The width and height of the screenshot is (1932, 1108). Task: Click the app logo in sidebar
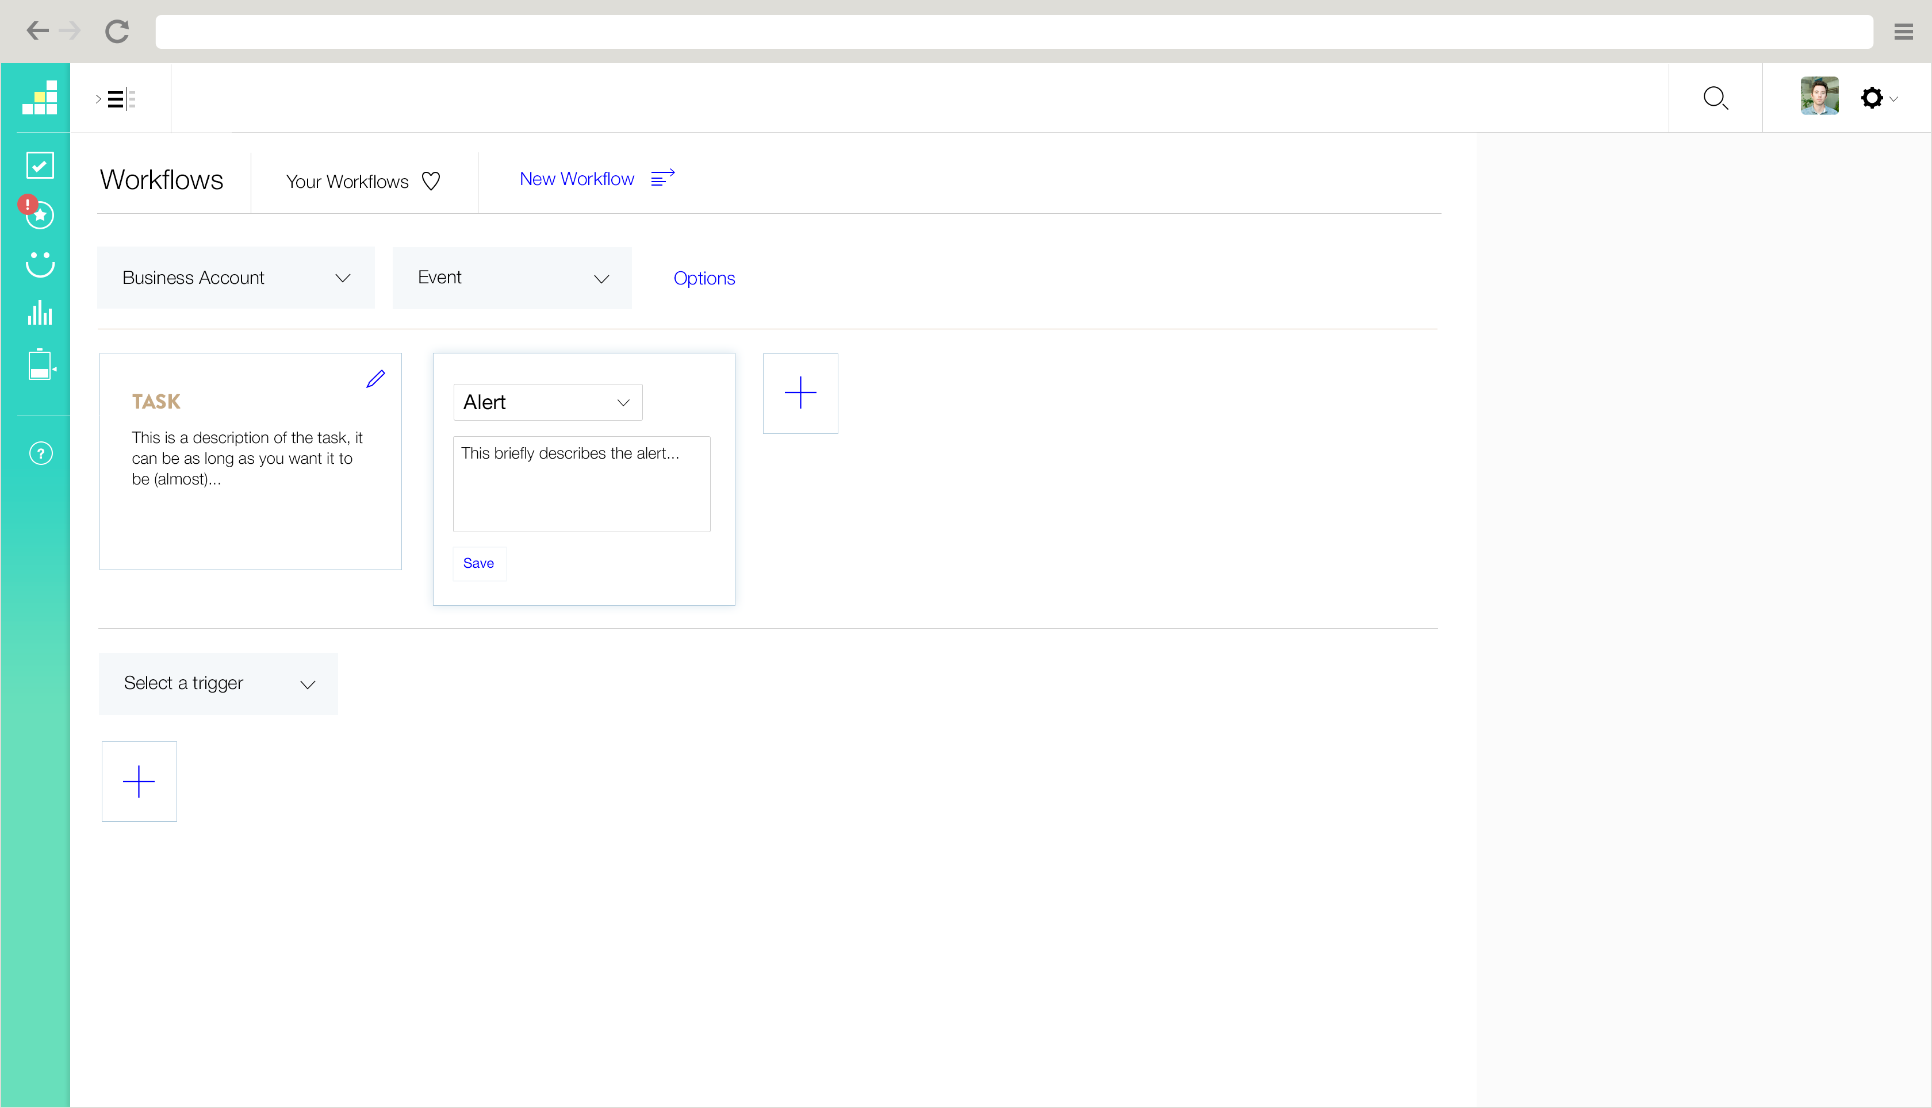coord(40,97)
